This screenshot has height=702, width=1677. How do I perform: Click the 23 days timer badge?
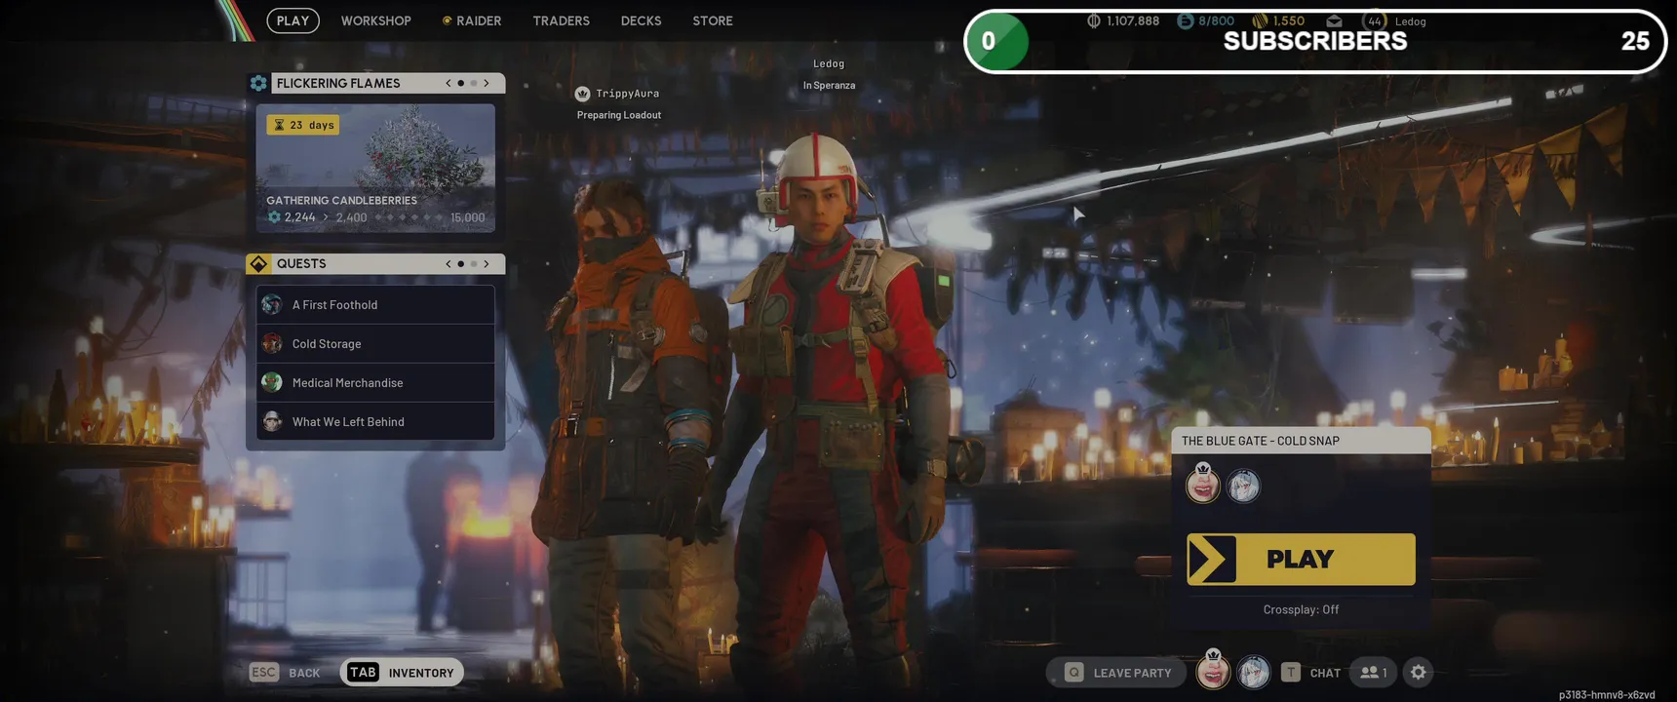point(303,125)
